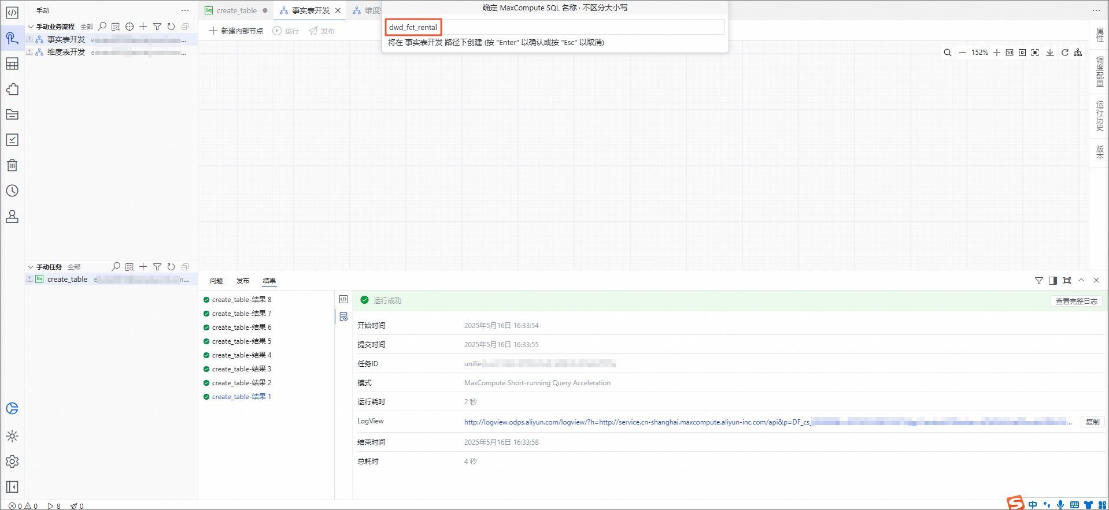Open the code development sidebar icon

point(12,13)
